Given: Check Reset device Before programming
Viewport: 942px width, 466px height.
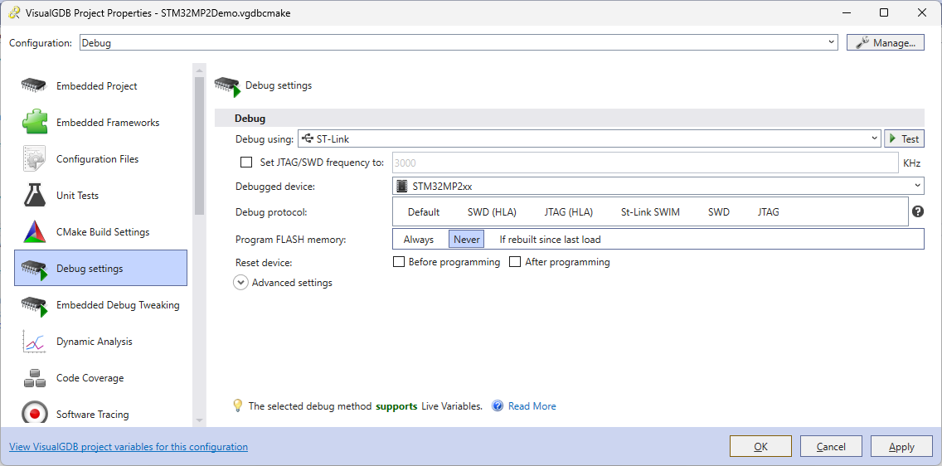Looking at the screenshot, I should 398,262.
